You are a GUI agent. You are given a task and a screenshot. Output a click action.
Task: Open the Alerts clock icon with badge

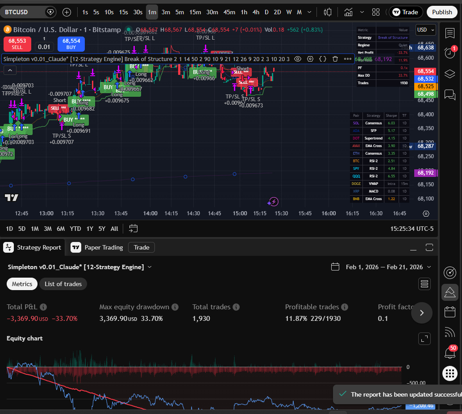pos(450,53)
